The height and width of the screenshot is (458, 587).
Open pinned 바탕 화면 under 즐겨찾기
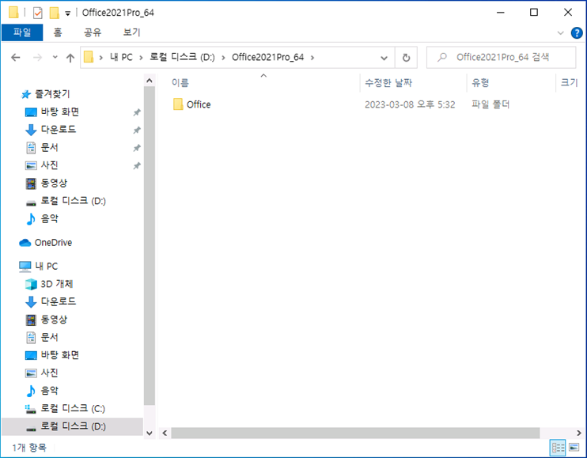(x=60, y=112)
